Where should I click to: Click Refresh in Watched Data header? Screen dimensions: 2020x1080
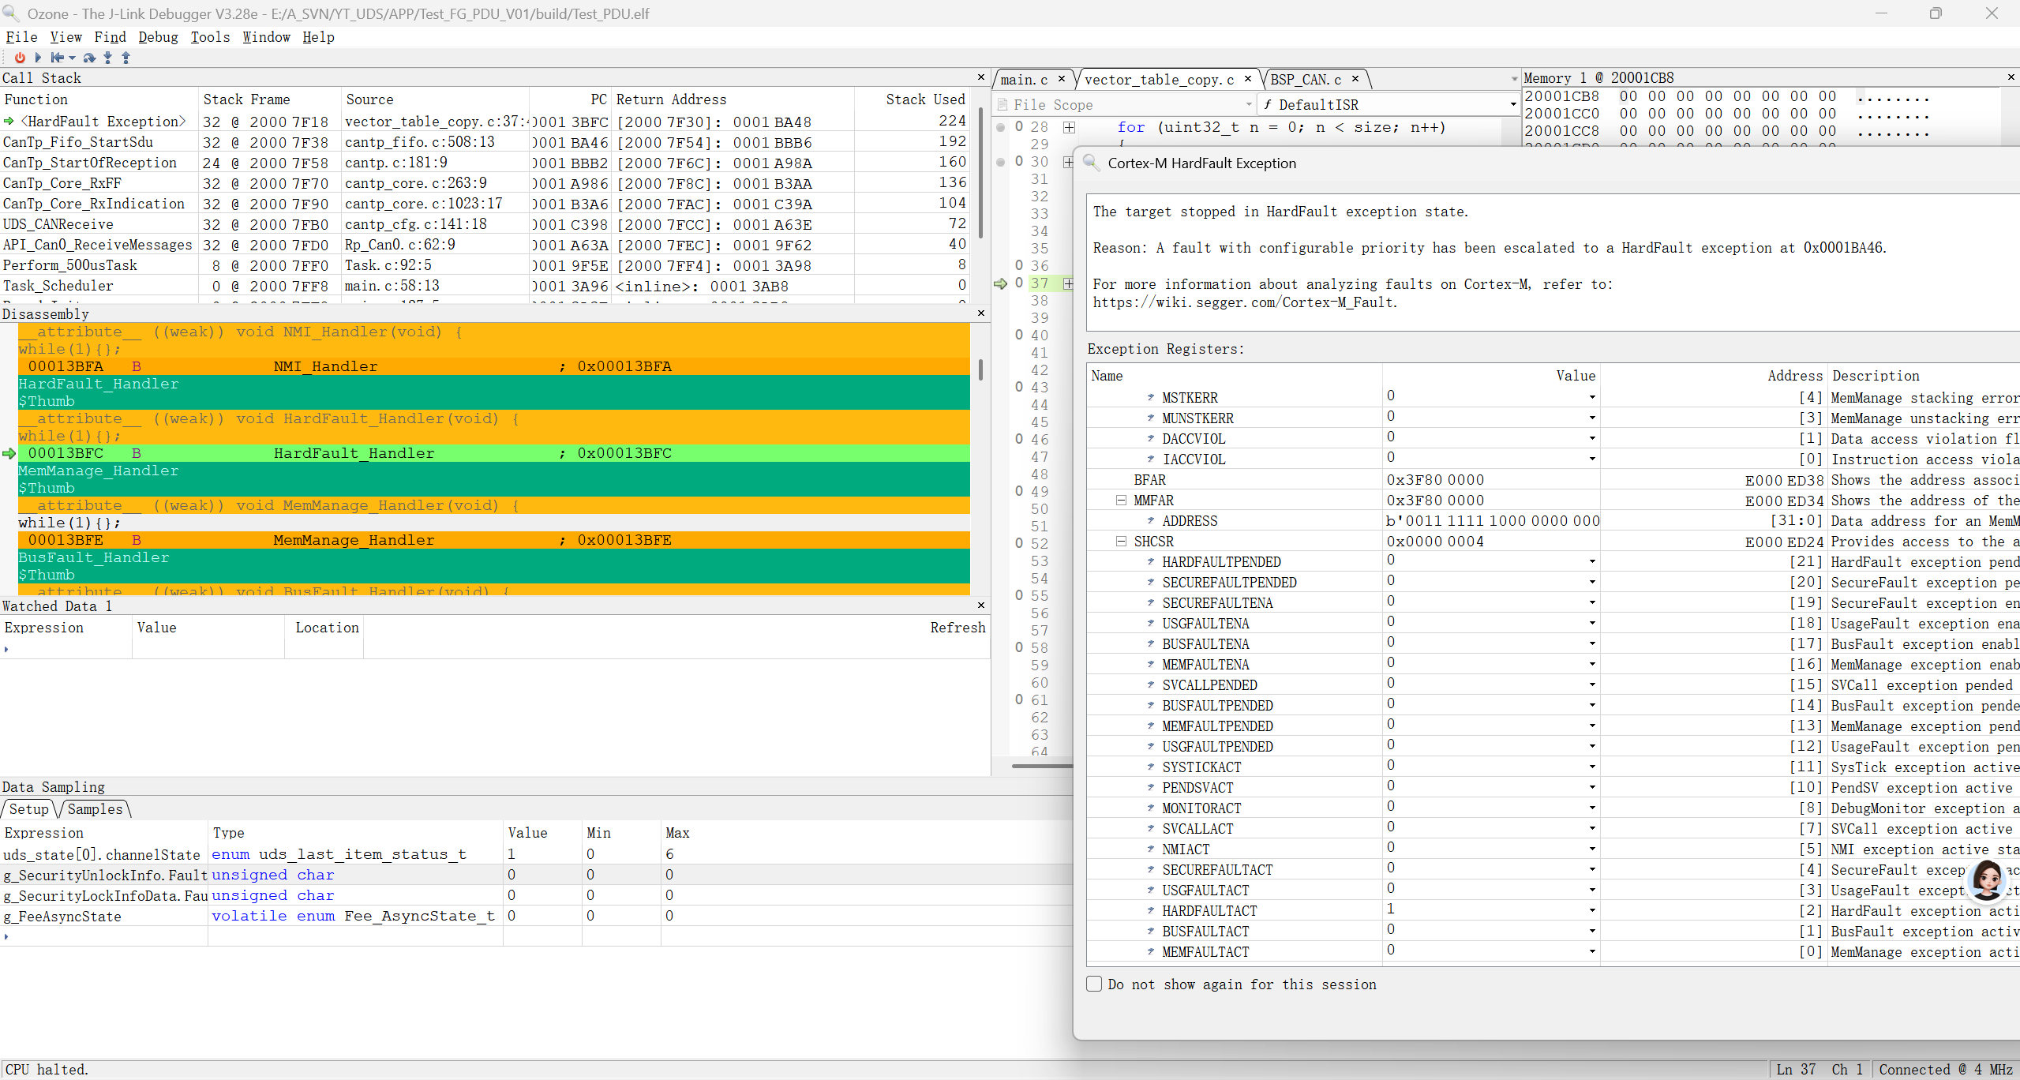958,628
